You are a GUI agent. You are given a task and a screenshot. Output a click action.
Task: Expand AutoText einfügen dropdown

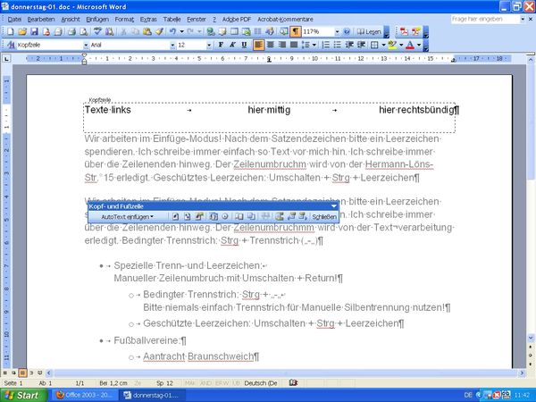click(x=127, y=217)
